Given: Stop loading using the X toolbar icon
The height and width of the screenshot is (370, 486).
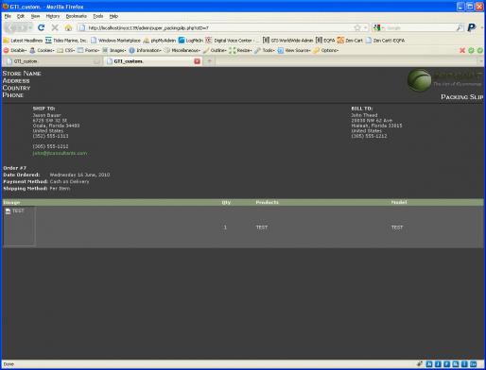Looking at the screenshot, I should 55,27.
